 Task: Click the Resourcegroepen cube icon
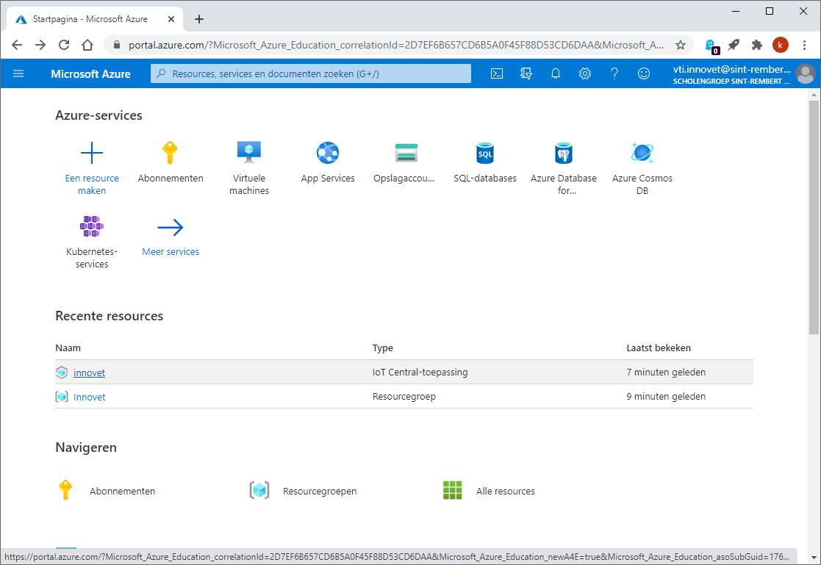tap(259, 490)
